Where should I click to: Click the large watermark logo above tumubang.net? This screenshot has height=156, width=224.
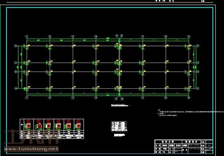pyautogui.click(x=31, y=138)
